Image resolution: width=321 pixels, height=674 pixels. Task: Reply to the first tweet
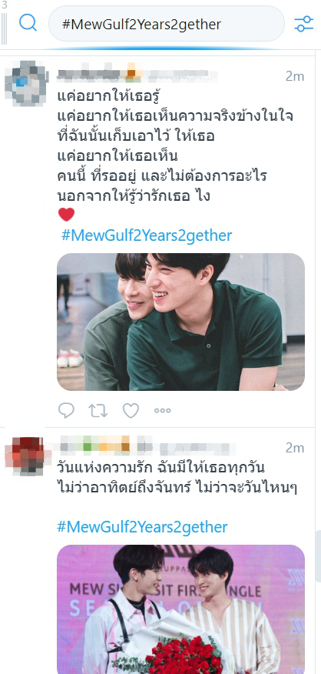pos(66,411)
